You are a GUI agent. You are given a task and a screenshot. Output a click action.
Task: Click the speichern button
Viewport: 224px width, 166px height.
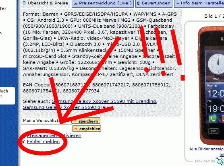coord(86,121)
